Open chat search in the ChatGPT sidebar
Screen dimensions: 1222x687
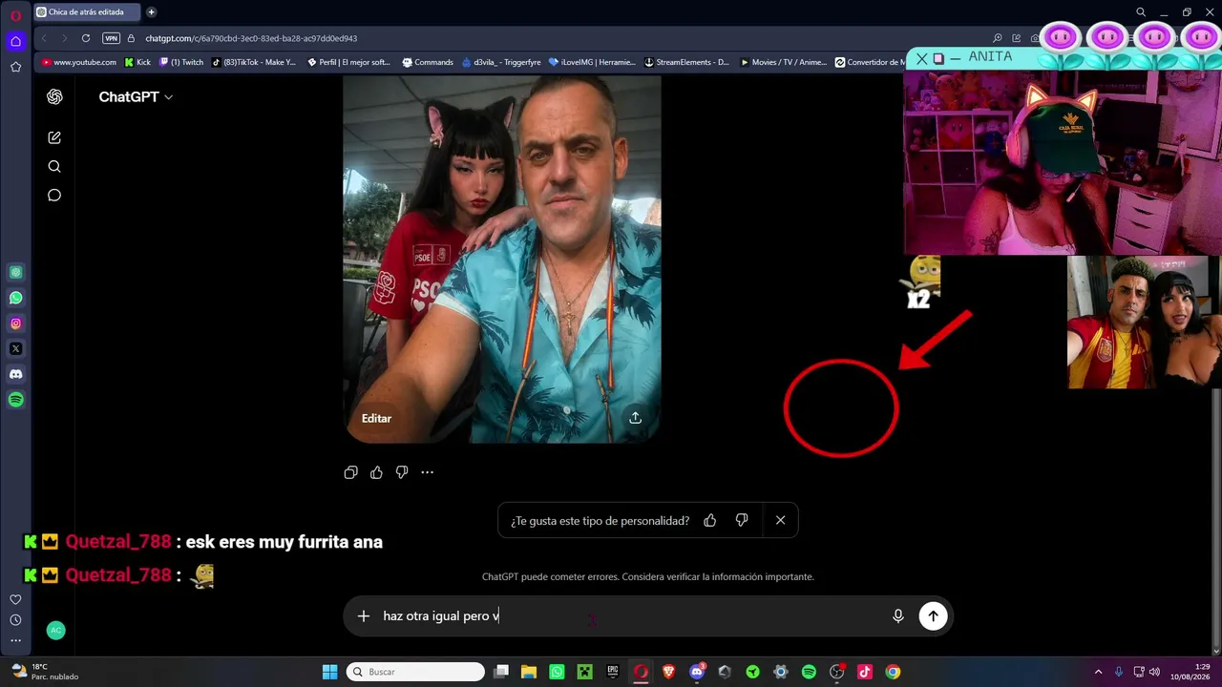pyautogui.click(x=54, y=166)
